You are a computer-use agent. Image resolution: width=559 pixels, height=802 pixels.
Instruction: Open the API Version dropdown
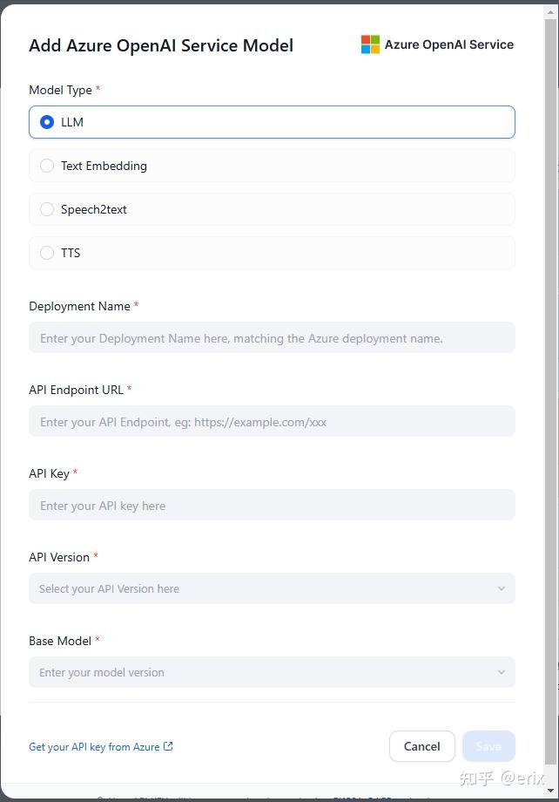tap(272, 588)
